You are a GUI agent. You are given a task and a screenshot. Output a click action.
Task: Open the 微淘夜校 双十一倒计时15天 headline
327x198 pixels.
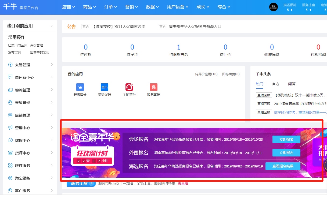300,95
